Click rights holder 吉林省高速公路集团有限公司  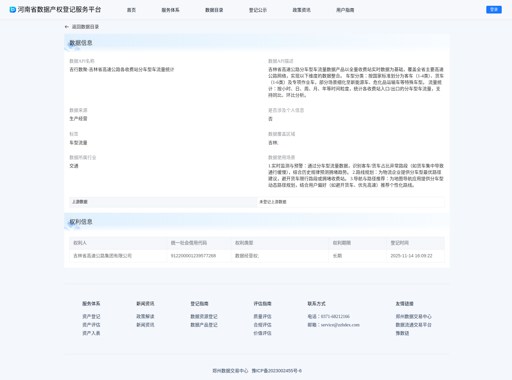(x=102, y=256)
